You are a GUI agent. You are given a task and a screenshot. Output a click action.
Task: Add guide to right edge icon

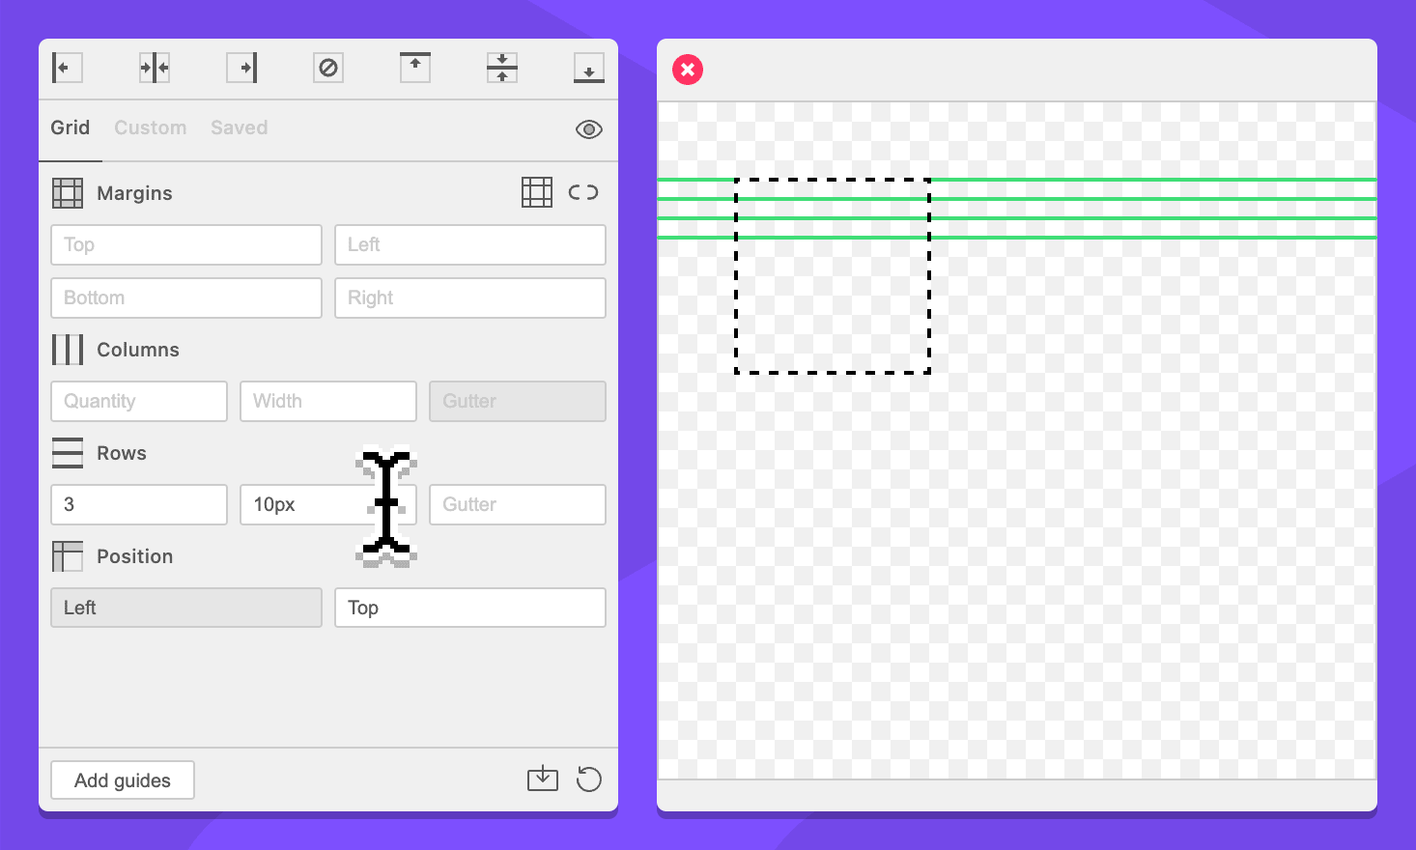pos(241,68)
